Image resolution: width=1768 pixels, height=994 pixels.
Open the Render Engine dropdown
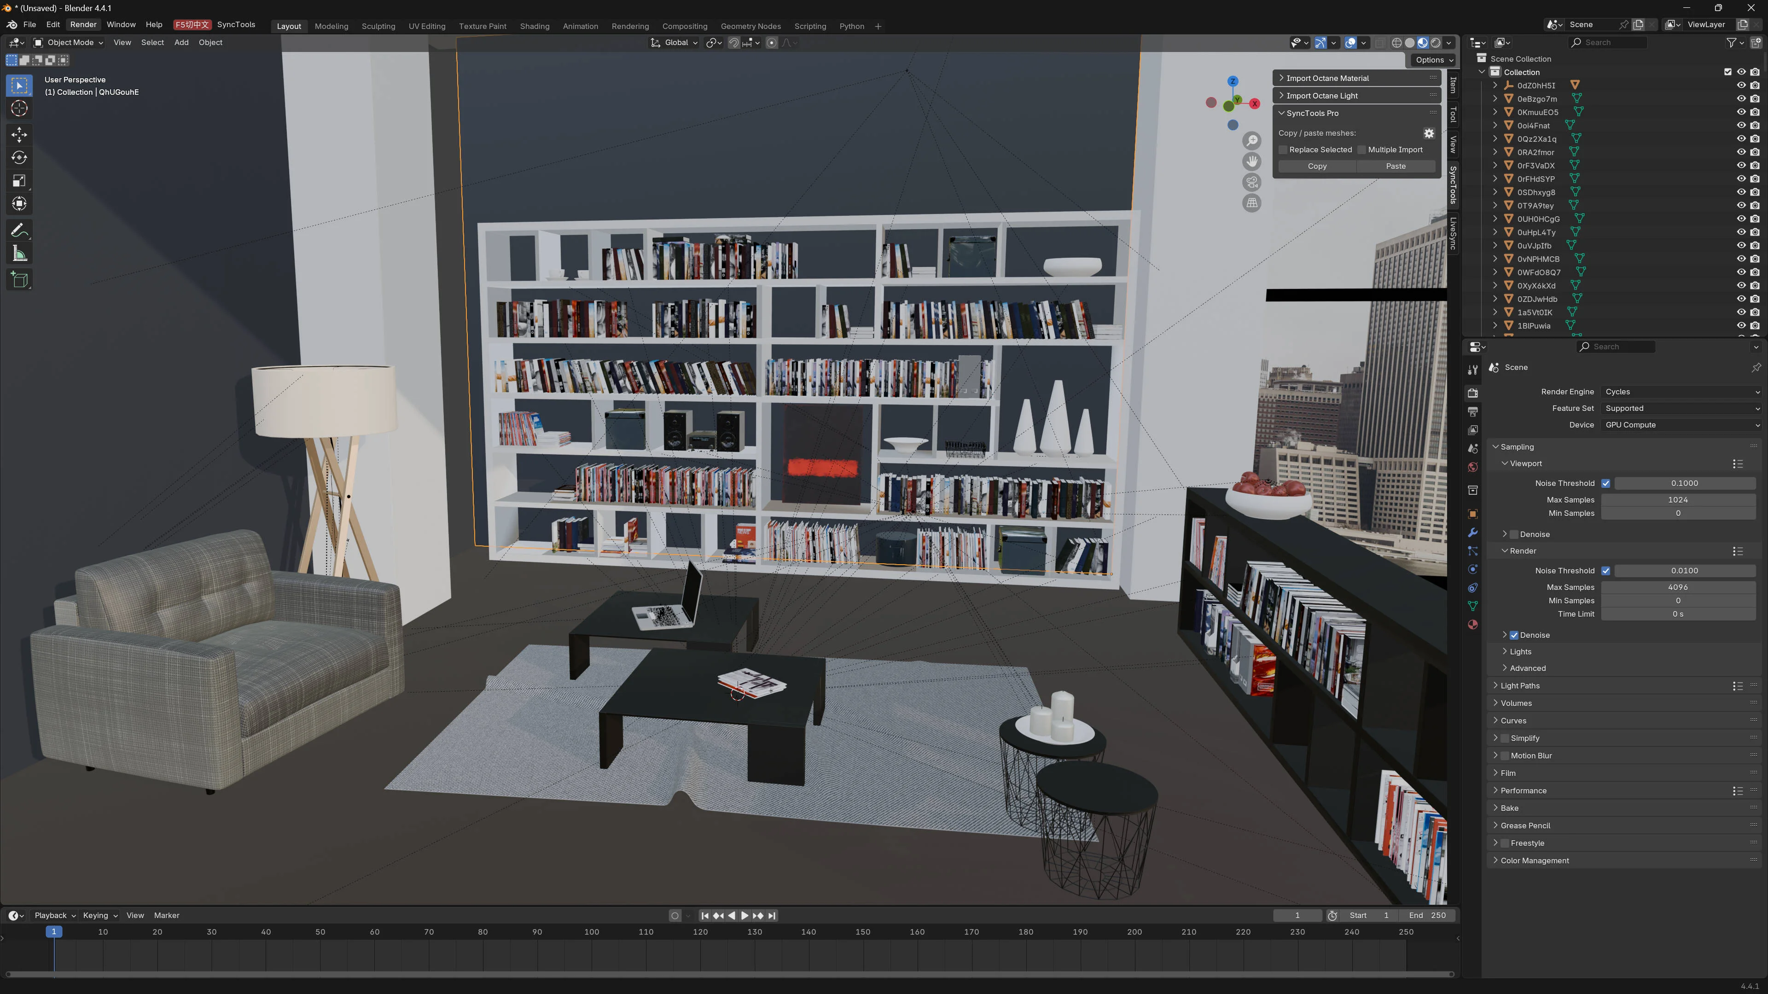coord(1681,392)
